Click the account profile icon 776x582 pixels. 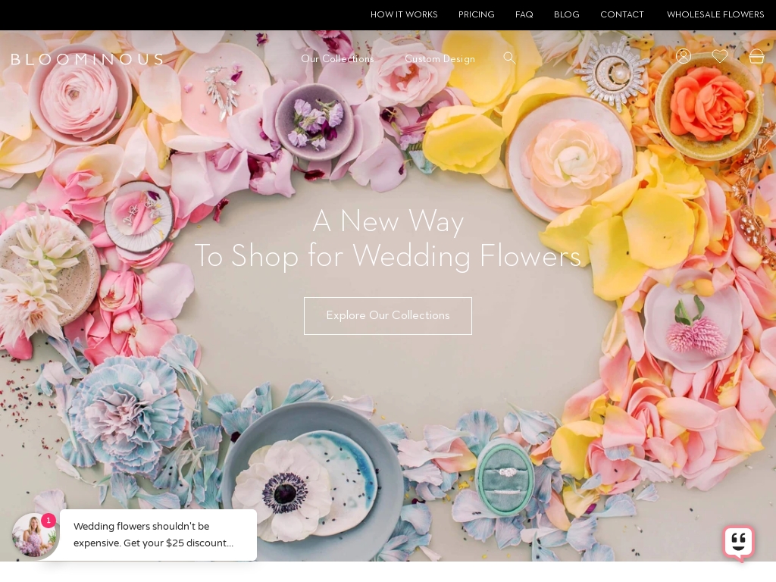point(683,56)
